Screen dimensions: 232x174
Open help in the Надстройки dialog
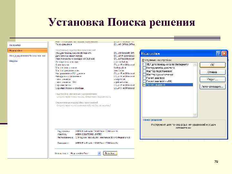(218, 53)
